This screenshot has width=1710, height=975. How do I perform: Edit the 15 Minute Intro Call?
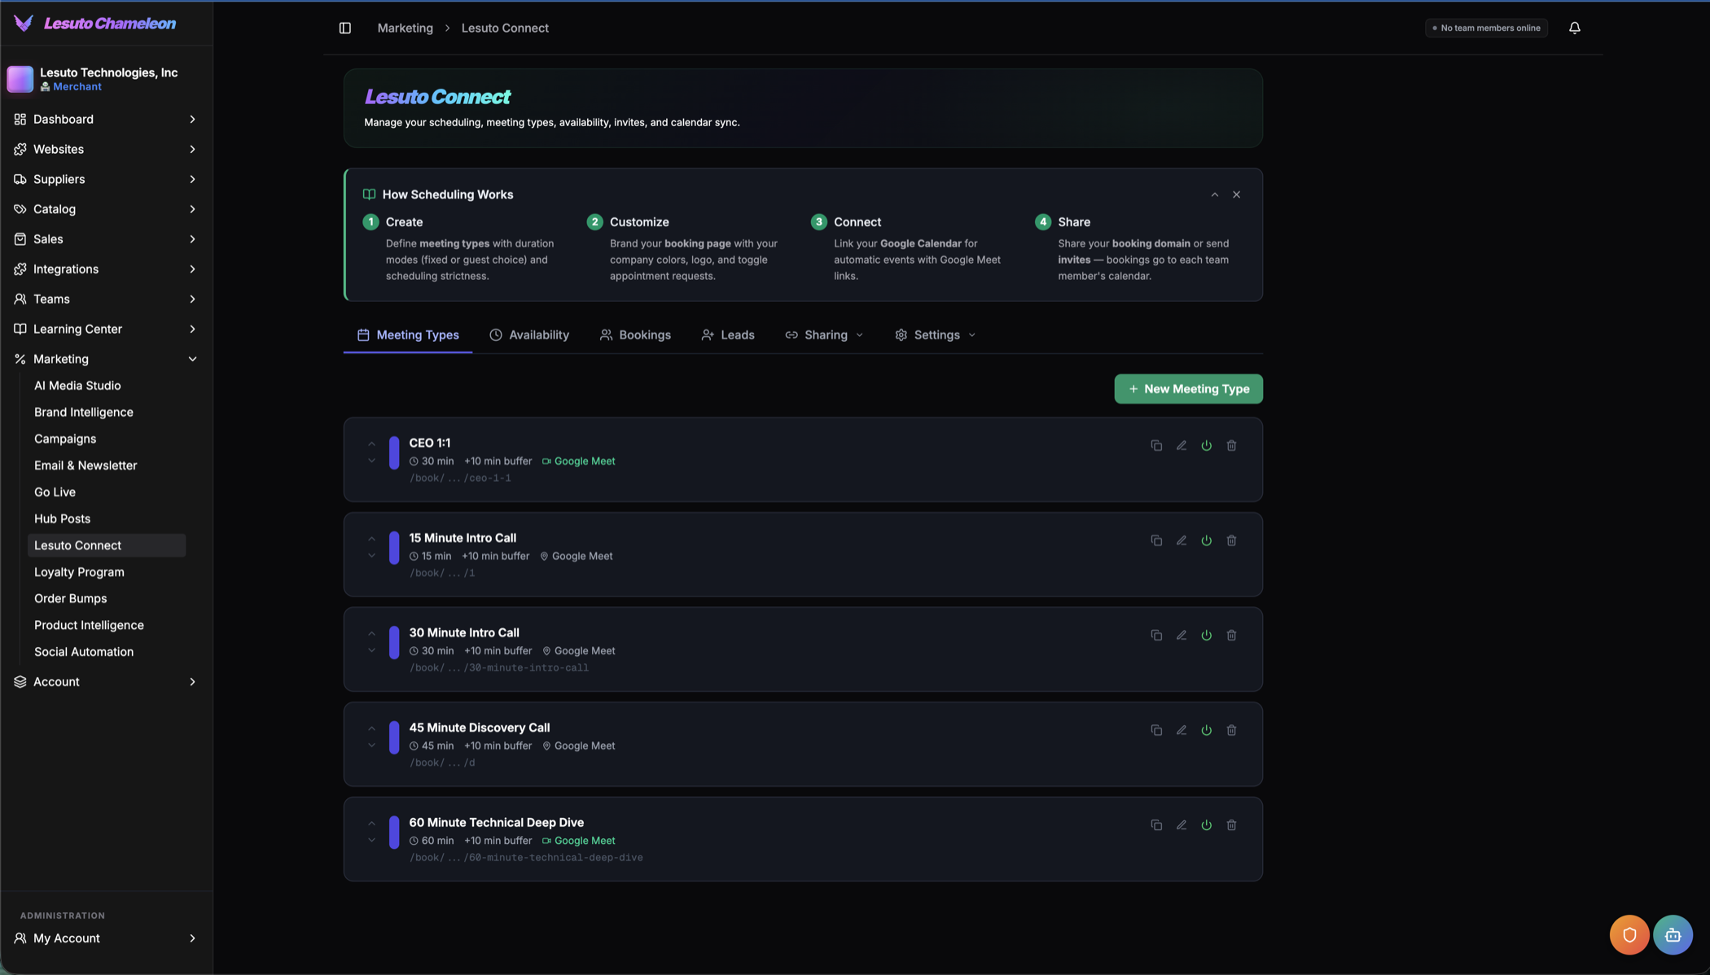pos(1182,540)
